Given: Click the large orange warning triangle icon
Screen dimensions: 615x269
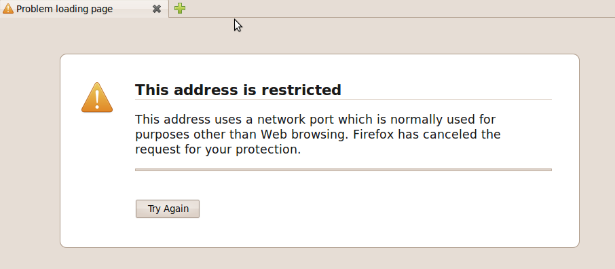Looking at the screenshot, I should (x=97, y=97).
